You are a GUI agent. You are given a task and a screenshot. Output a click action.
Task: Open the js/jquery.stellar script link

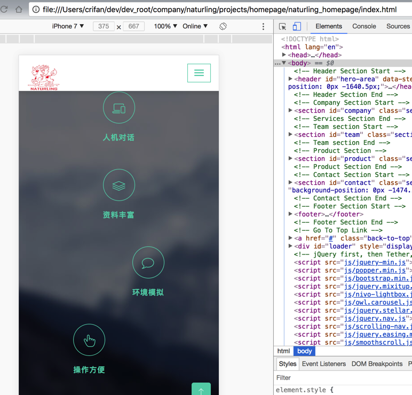click(x=378, y=311)
